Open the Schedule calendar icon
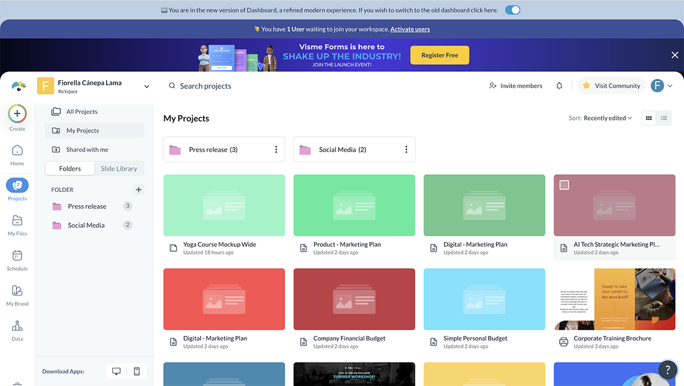Screen dimensions: 684x386 pyautogui.click(x=17, y=256)
